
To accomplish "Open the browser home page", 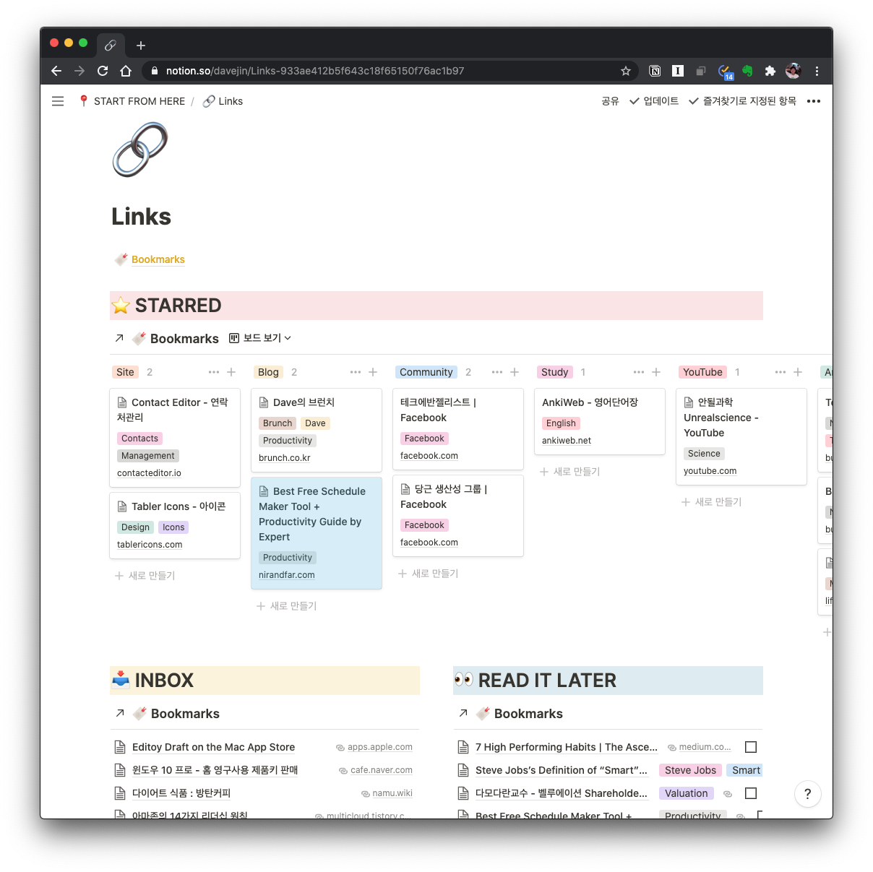I will pos(126,71).
